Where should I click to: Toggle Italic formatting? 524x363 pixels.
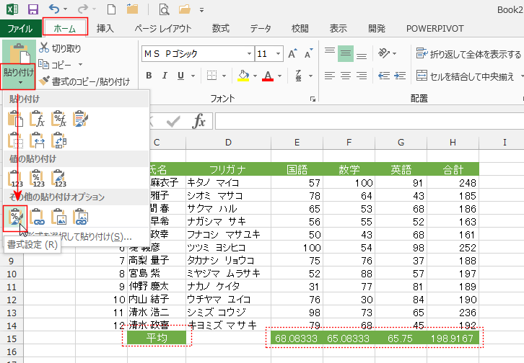pyautogui.click(x=167, y=76)
